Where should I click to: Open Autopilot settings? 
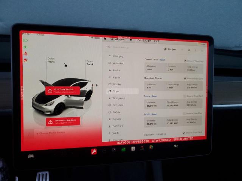[x=116, y=63]
